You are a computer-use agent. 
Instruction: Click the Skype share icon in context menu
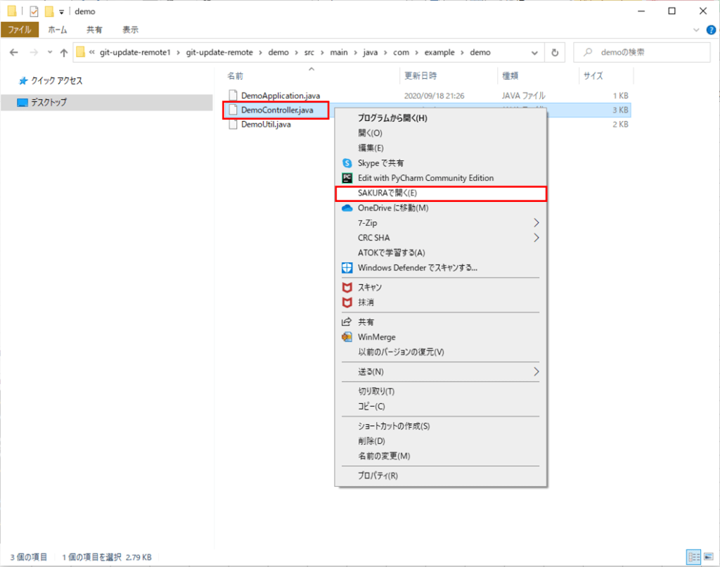click(x=346, y=163)
